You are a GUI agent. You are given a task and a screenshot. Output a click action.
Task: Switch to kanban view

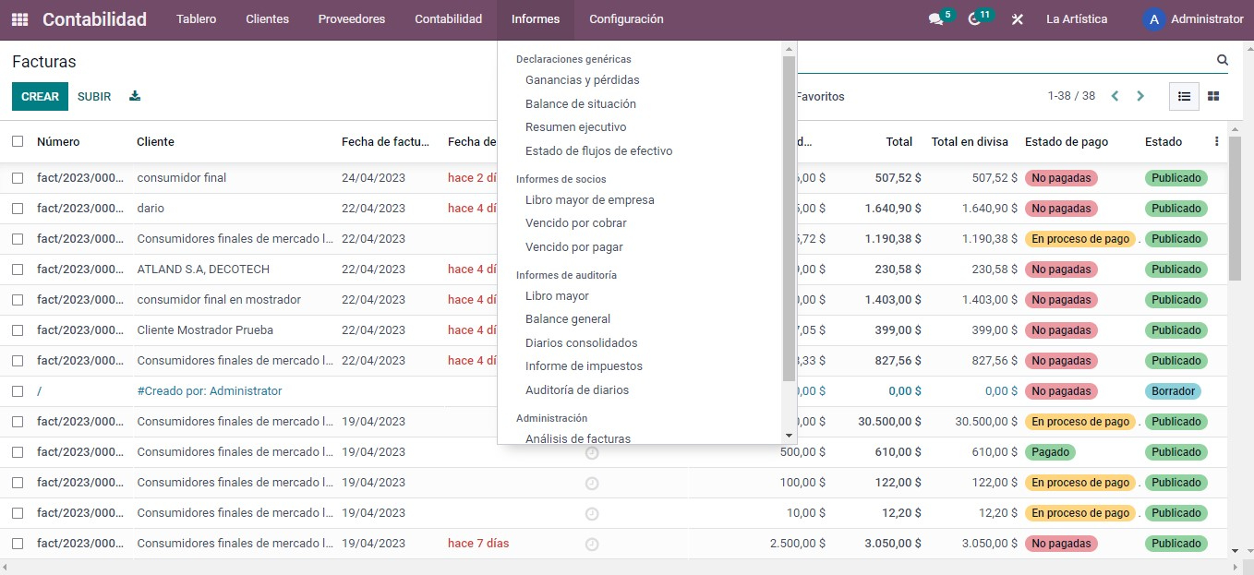click(1213, 96)
